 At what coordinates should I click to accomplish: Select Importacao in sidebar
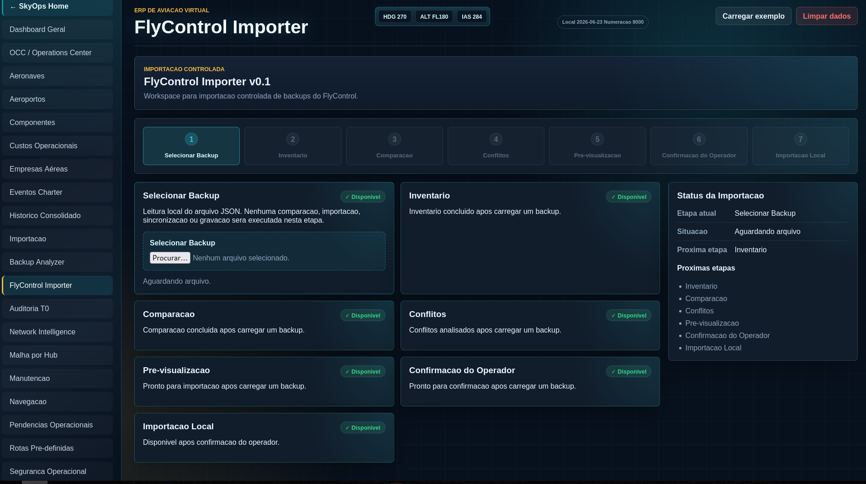58,239
